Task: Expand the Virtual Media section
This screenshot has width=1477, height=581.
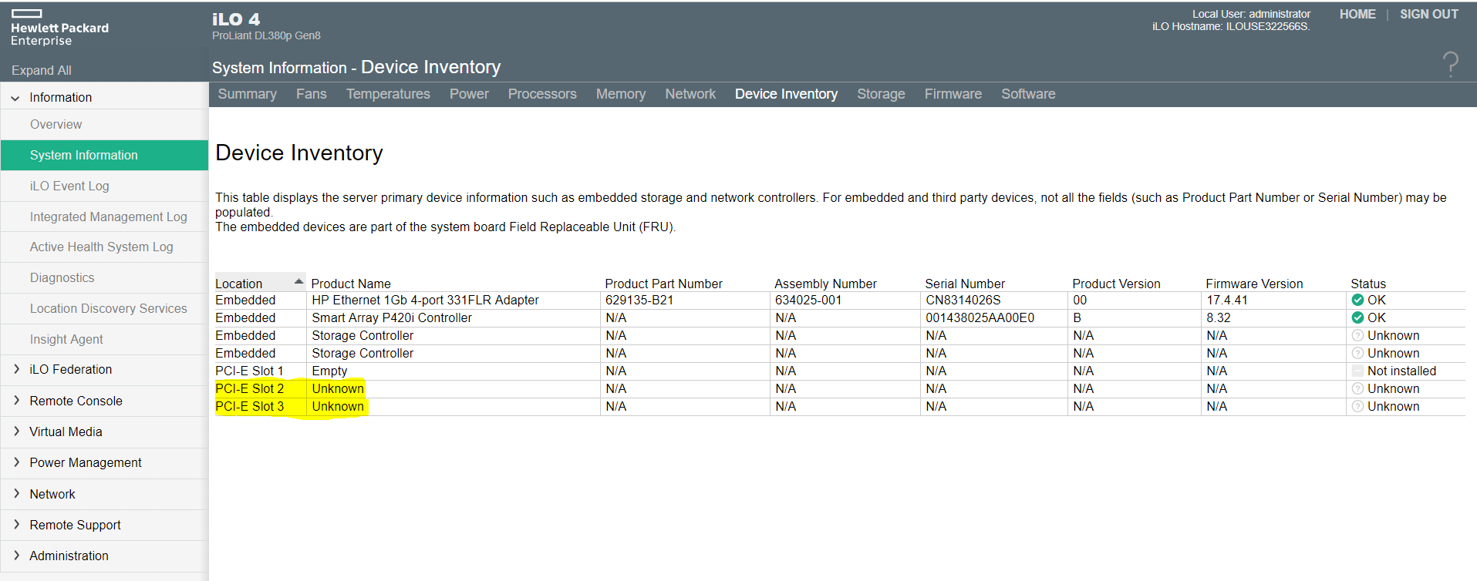Action: tap(16, 432)
